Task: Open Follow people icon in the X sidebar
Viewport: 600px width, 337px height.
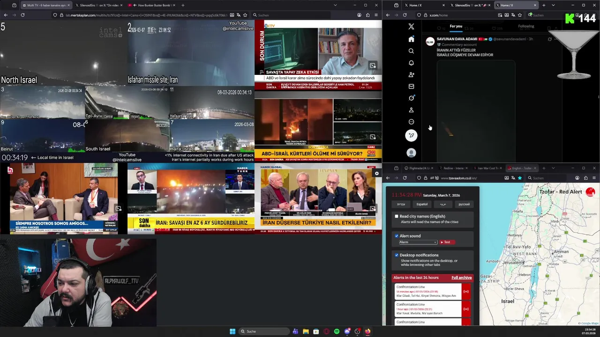Action: click(x=411, y=74)
